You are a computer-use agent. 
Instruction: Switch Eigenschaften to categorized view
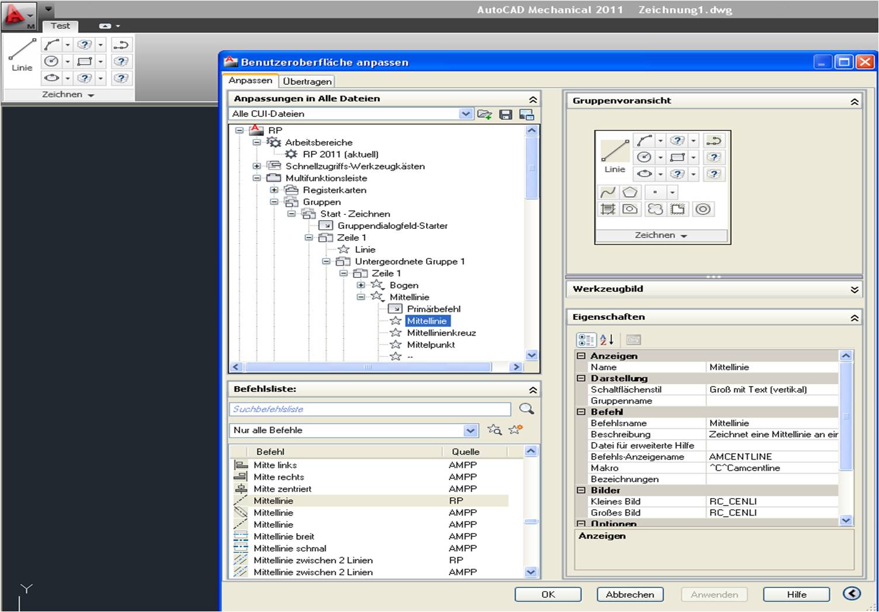click(586, 339)
